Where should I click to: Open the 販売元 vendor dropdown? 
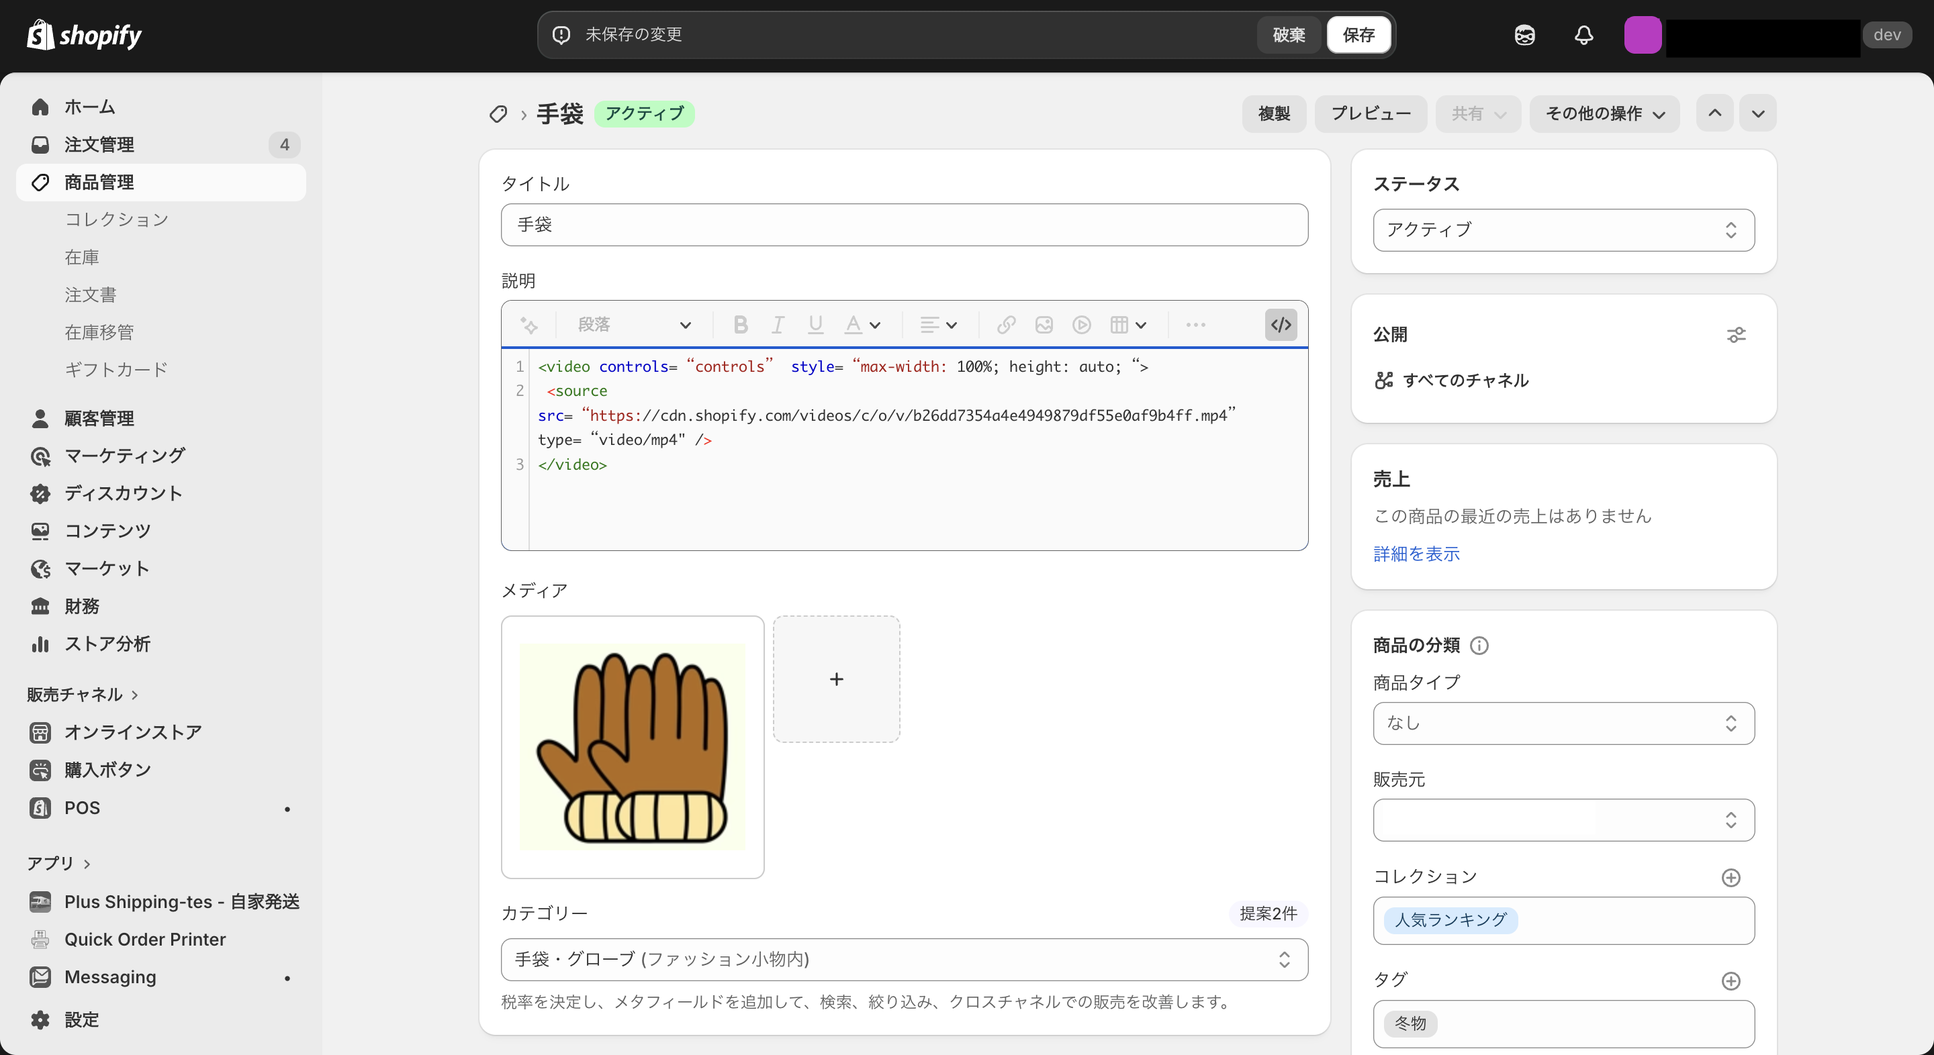[x=1563, y=820]
